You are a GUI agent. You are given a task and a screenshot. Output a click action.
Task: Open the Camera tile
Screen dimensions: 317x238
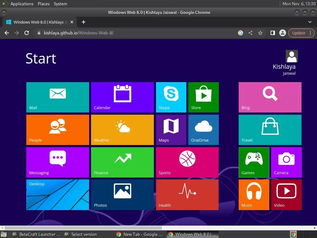[x=286, y=162]
